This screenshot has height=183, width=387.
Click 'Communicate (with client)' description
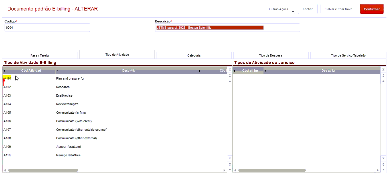(x=74, y=121)
